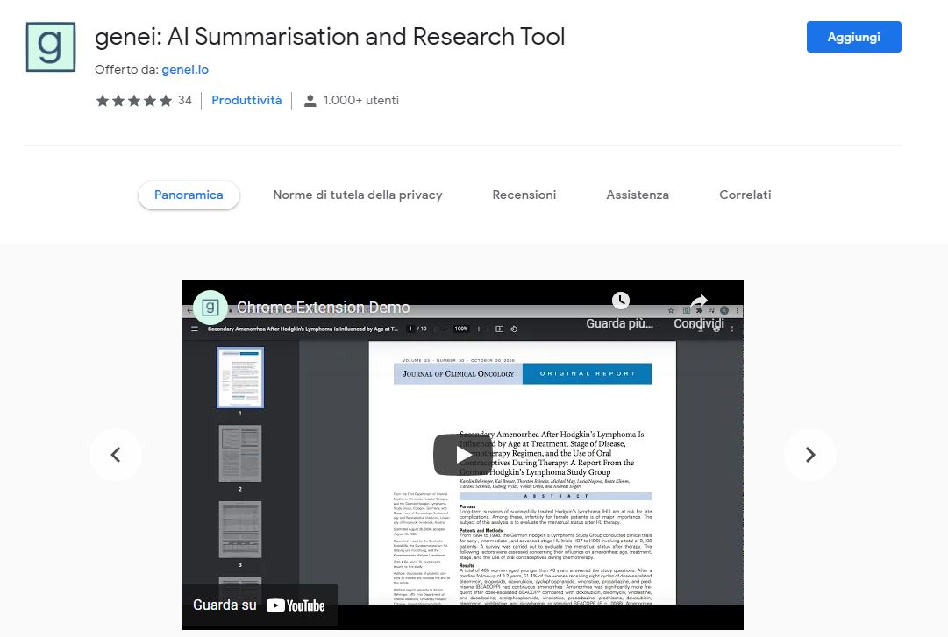Click the "1.000+ utenti" text
The image size is (948, 637).
tap(361, 100)
